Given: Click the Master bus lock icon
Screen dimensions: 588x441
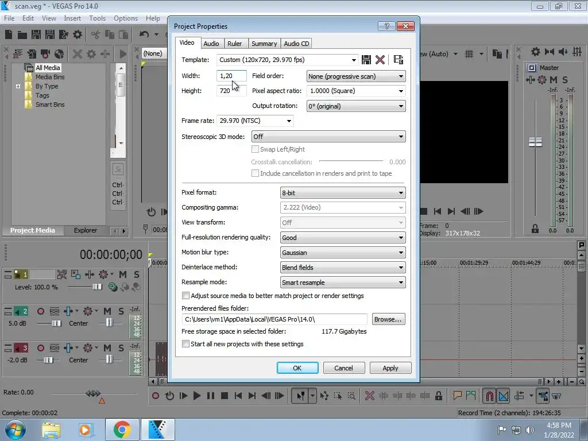Looking at the screenshot, I should pyautogui.click(x=535, y=229).
